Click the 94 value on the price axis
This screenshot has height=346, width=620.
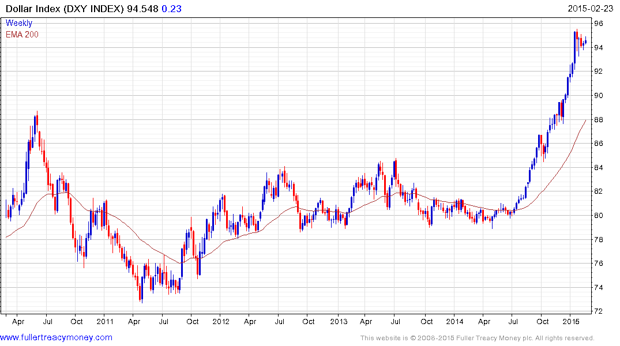[599, 48]
